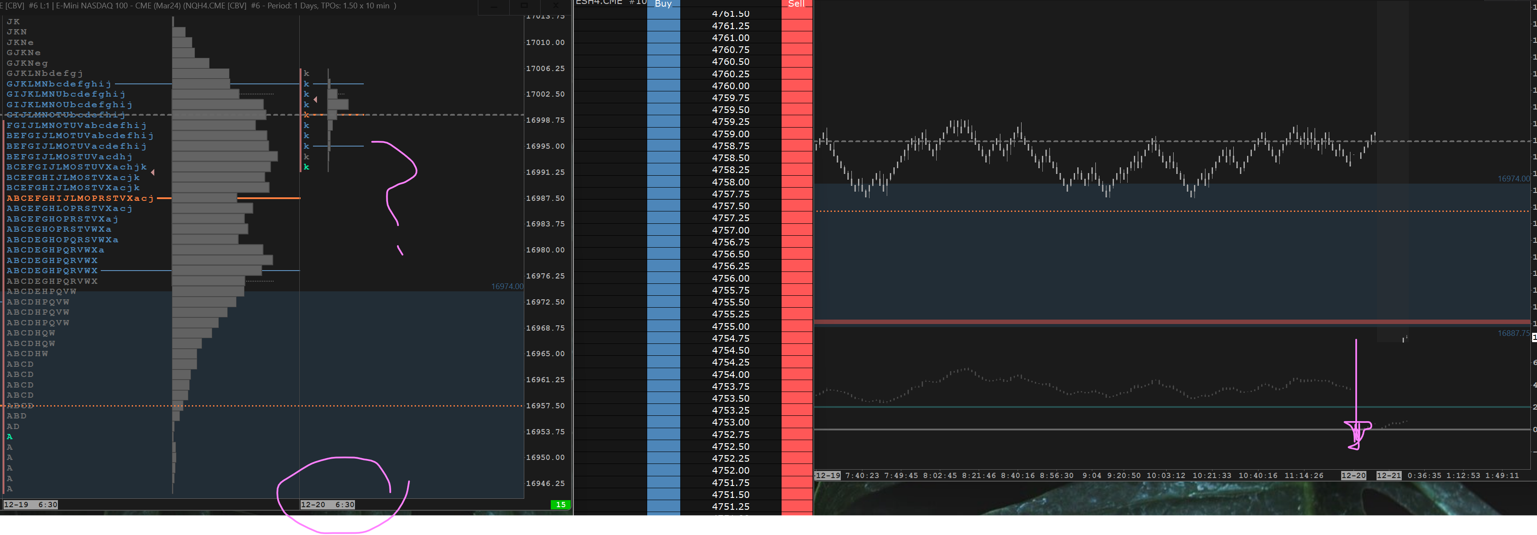Select the 12-20 6:30 date marker
1537x535 pixels.
click(x=327, y=505)
